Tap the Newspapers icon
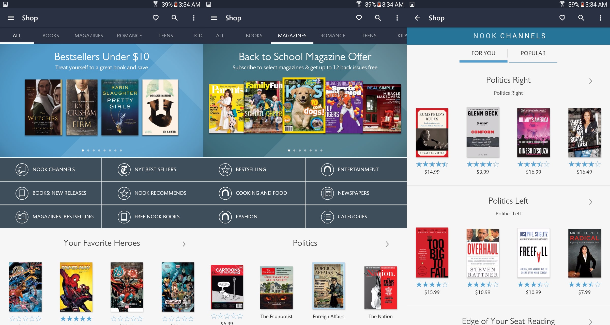 [327, 193]
